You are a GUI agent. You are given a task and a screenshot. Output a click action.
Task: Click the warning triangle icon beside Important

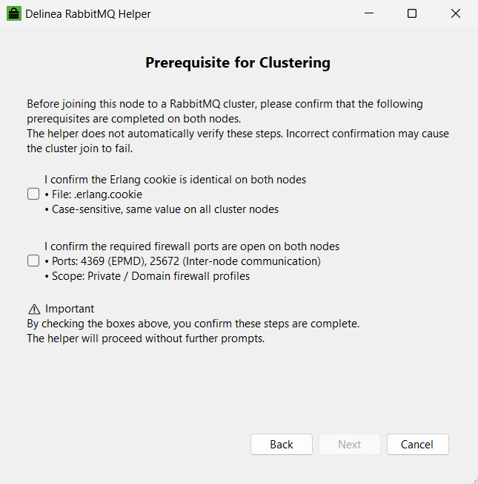(34, 309)
